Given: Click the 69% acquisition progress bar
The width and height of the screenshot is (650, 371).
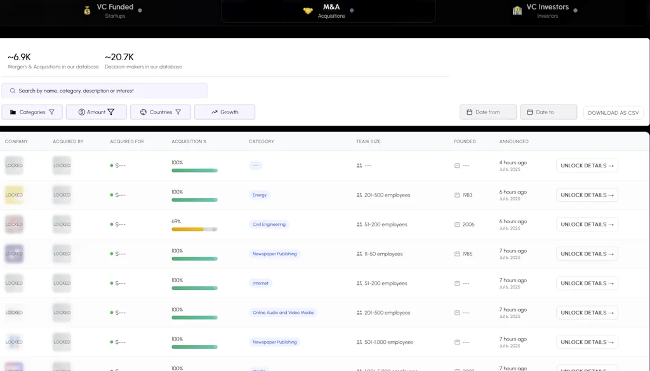Looking at the screenshot, I should click(x=194, y=229).
